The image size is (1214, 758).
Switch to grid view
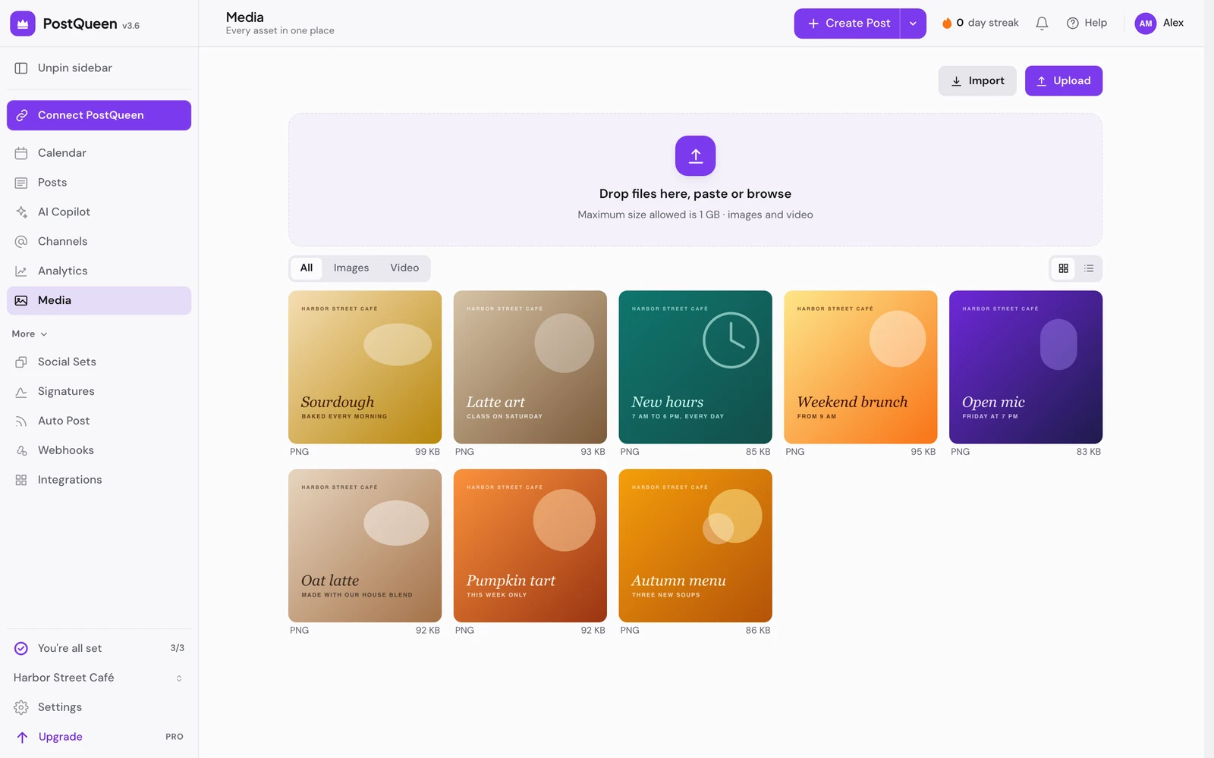tap(1063, 268)
